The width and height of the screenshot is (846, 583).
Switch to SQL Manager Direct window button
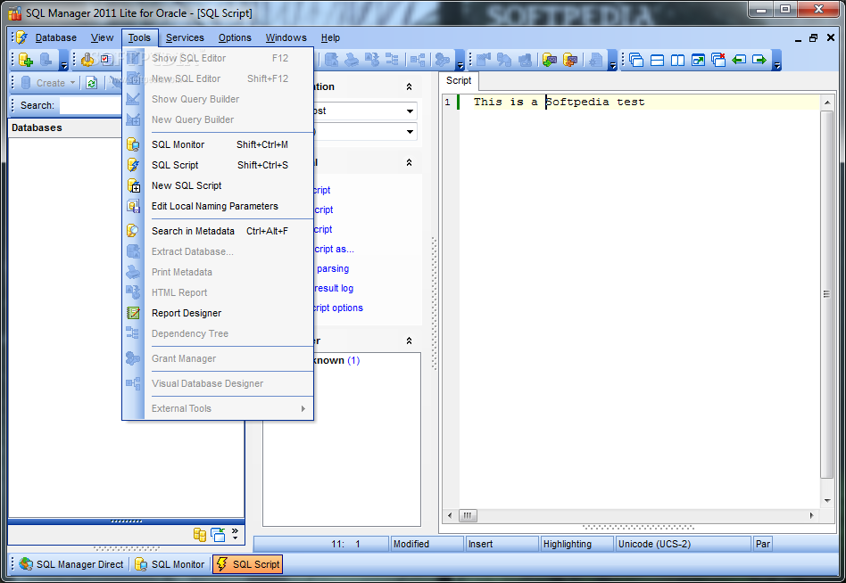pos(71,564)
